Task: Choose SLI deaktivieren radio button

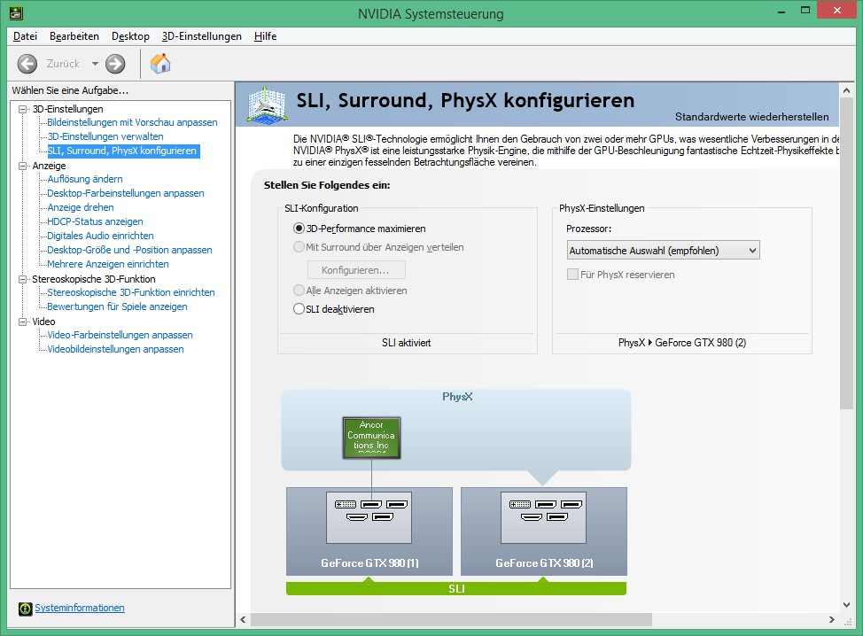Action: pos(299,309)
